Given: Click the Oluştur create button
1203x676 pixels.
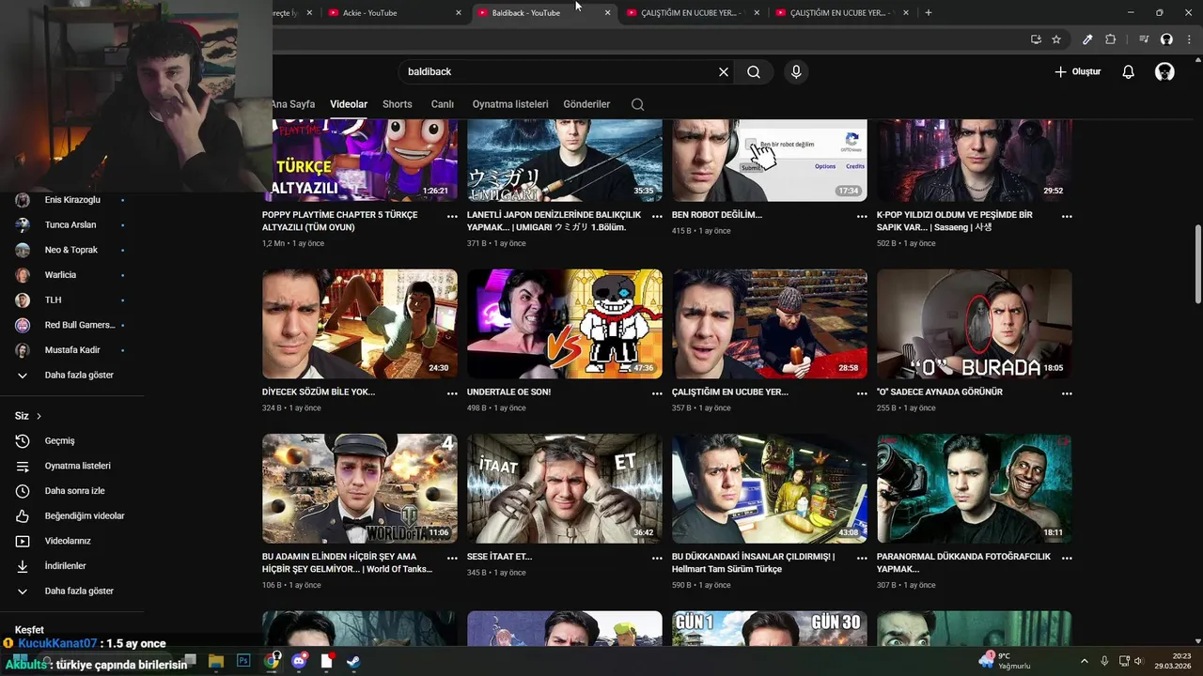Looking at the screenshot, I should (x=1077, y=72).
